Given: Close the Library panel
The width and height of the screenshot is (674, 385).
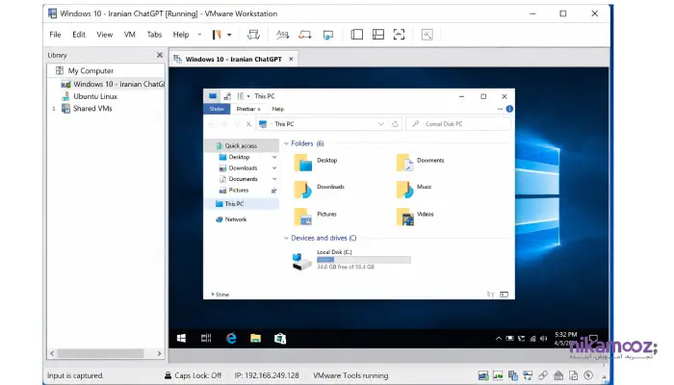Looking at the screenshot, I should click(160, 55).
